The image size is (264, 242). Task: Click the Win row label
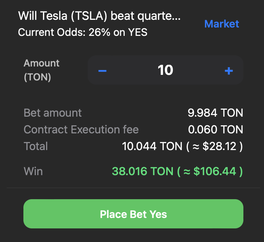pos(33,171)
